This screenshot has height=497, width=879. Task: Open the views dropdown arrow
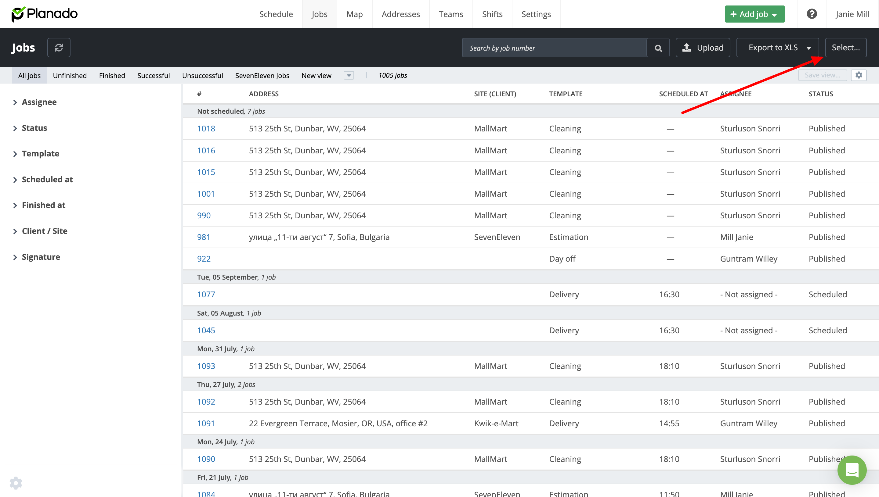349,75
